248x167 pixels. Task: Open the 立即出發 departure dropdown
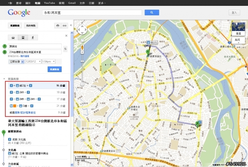point(16,62)
